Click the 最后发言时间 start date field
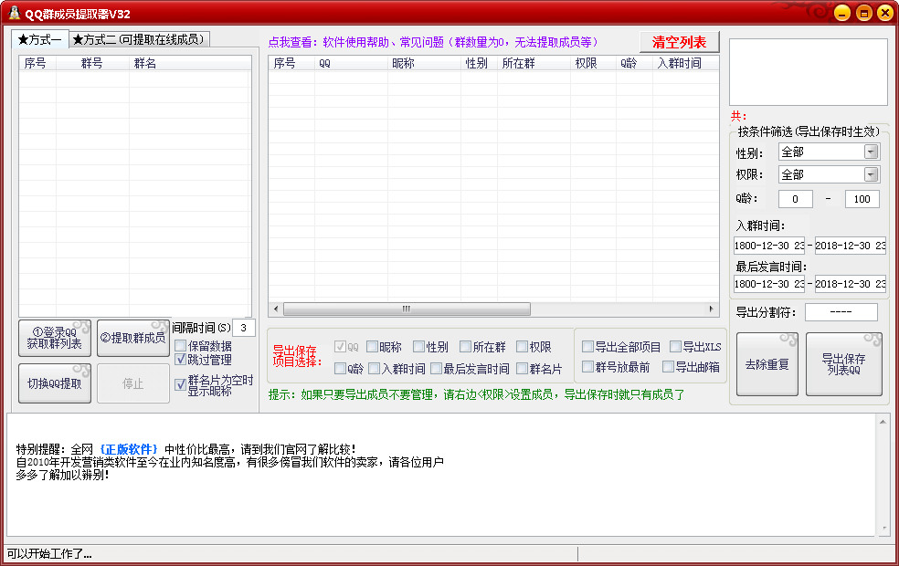Viewport: 899px width, 566px height. click(769, 284)
